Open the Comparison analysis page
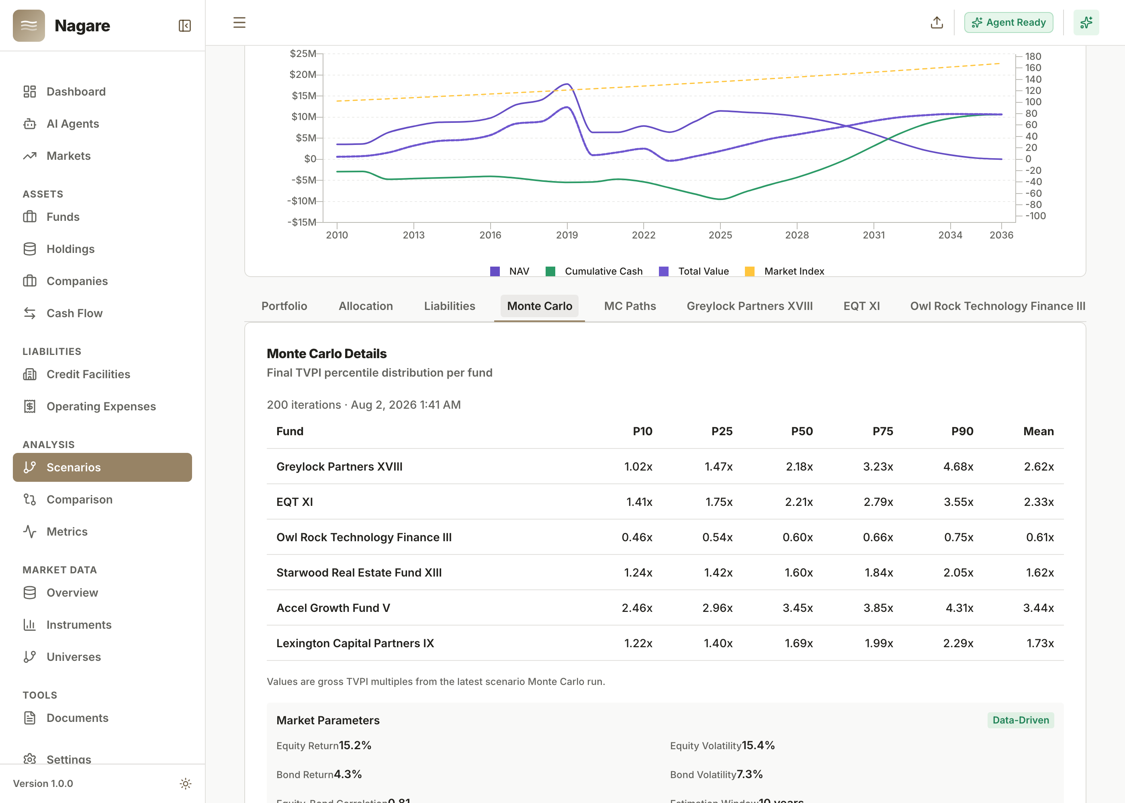 point(102,499)
